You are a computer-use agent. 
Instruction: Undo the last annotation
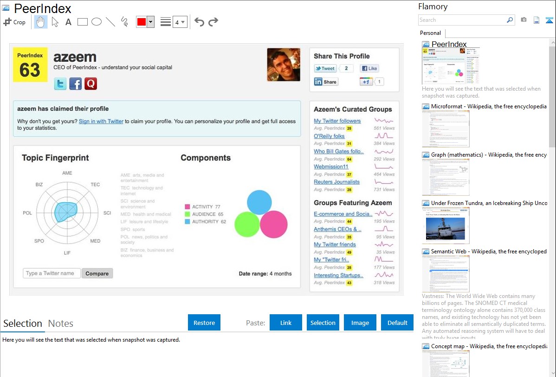point(199,22)
